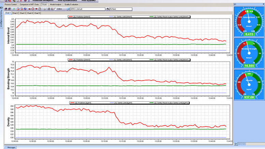This screenshot has height=149, width=265.
Task: Switch to Chart 3 tab
Action: (23, 13)
